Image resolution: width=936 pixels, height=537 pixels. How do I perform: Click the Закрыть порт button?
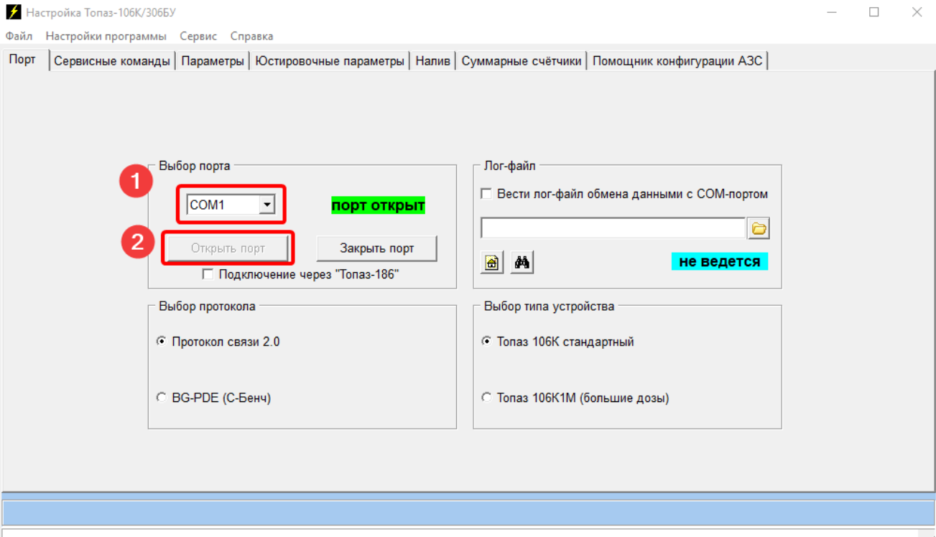376,248
